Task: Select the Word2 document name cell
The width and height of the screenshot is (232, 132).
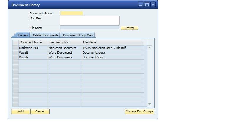Action: coord(33,57)
